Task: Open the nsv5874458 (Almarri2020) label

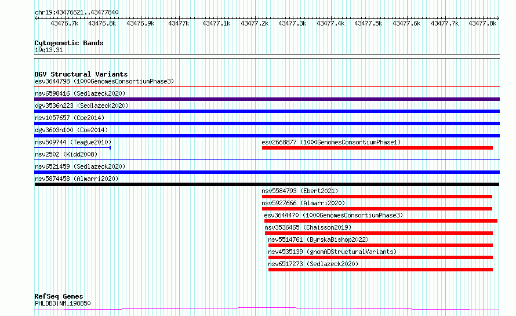Action: click(77, 179)
